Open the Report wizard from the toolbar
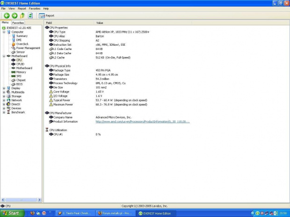This screenshot has height=217, width=290. tap(47, 15)
